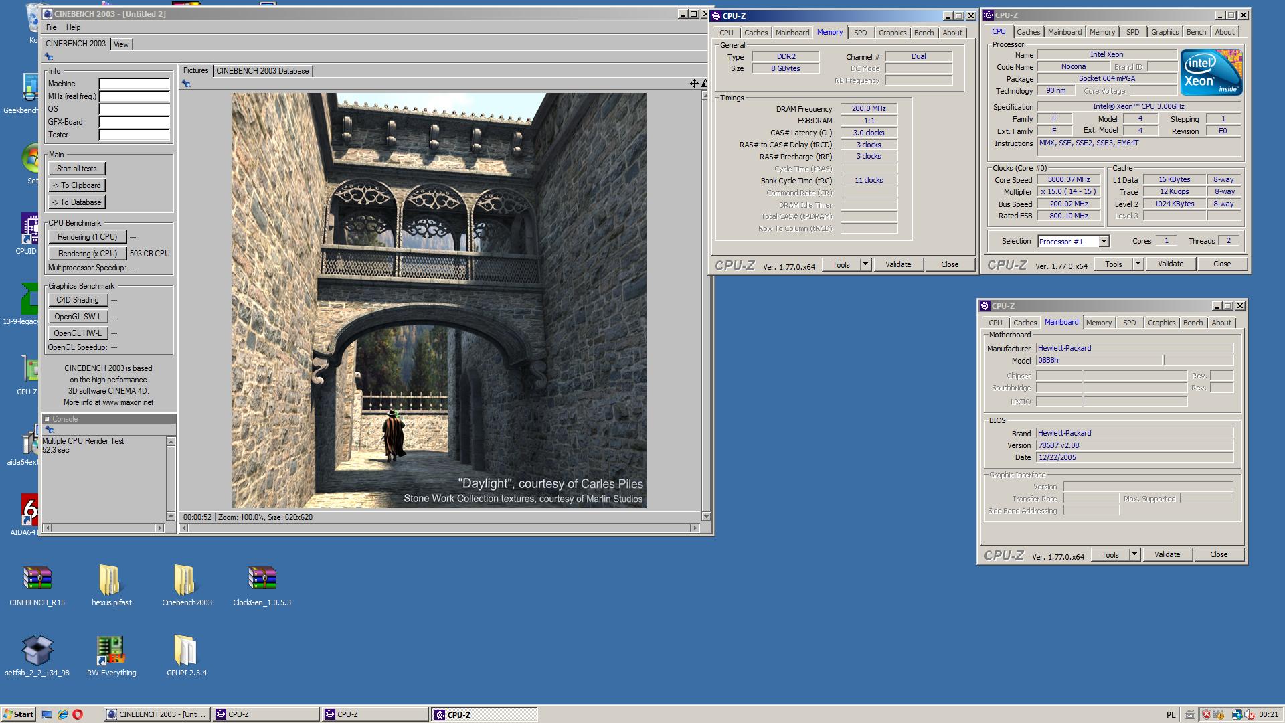Click the To Clipboard button

point(77,185)
